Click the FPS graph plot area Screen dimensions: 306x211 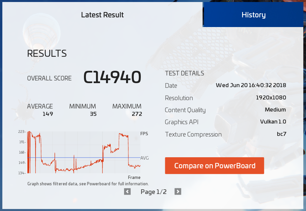tap(84, 152)
